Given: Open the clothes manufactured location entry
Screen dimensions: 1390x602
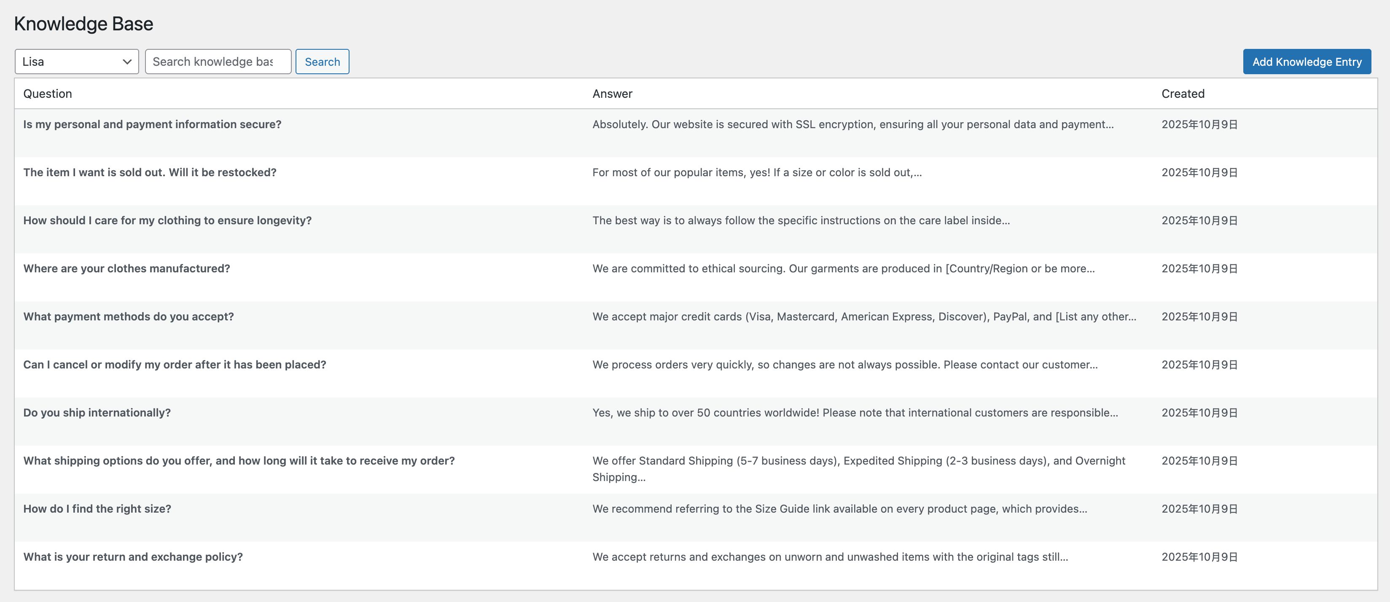Looking at the screenshot, I should [x=126, y=268].
